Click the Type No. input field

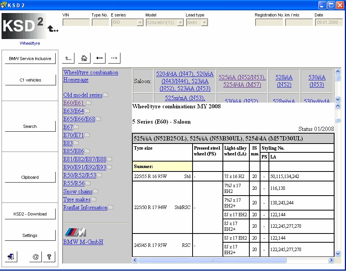tap(101, 23)
